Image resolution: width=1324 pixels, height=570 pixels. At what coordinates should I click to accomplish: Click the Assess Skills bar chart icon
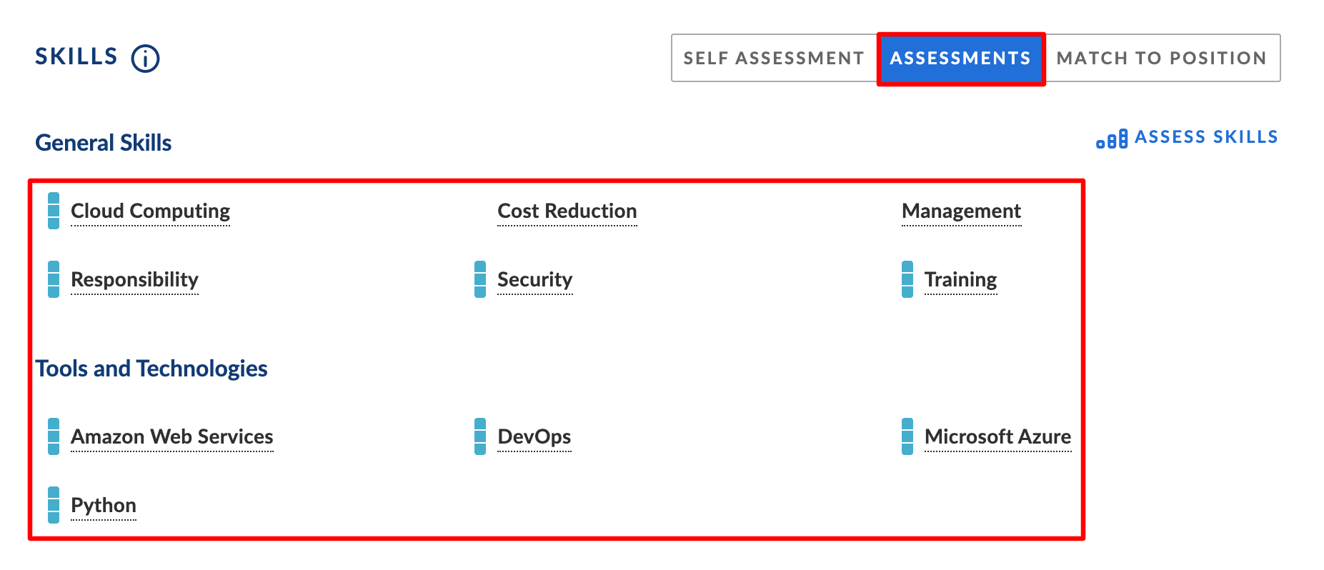[x=1112, y=139]
